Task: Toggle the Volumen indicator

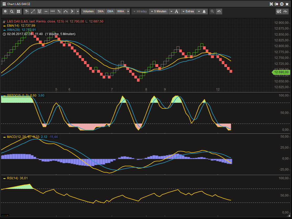Action: (x=88, y=12)
